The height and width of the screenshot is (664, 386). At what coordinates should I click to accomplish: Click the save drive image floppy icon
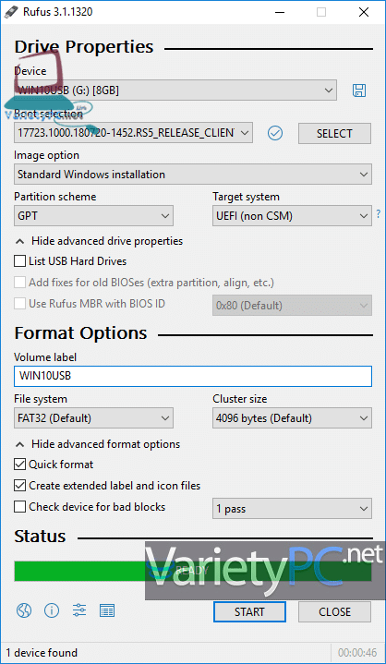[x=359, y=91]
